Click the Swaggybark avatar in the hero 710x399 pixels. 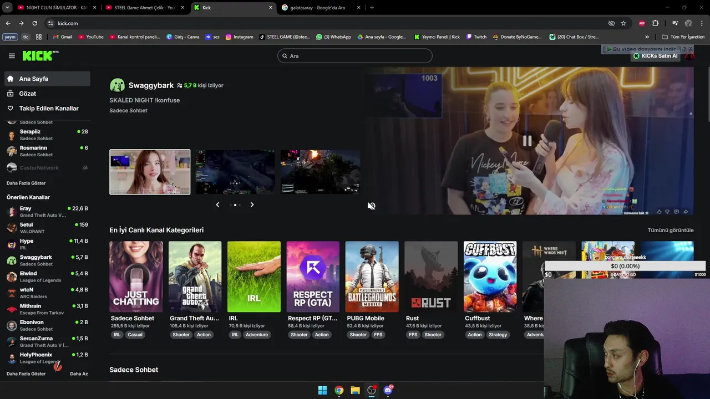pyautogui.click(x=117, y=85)
